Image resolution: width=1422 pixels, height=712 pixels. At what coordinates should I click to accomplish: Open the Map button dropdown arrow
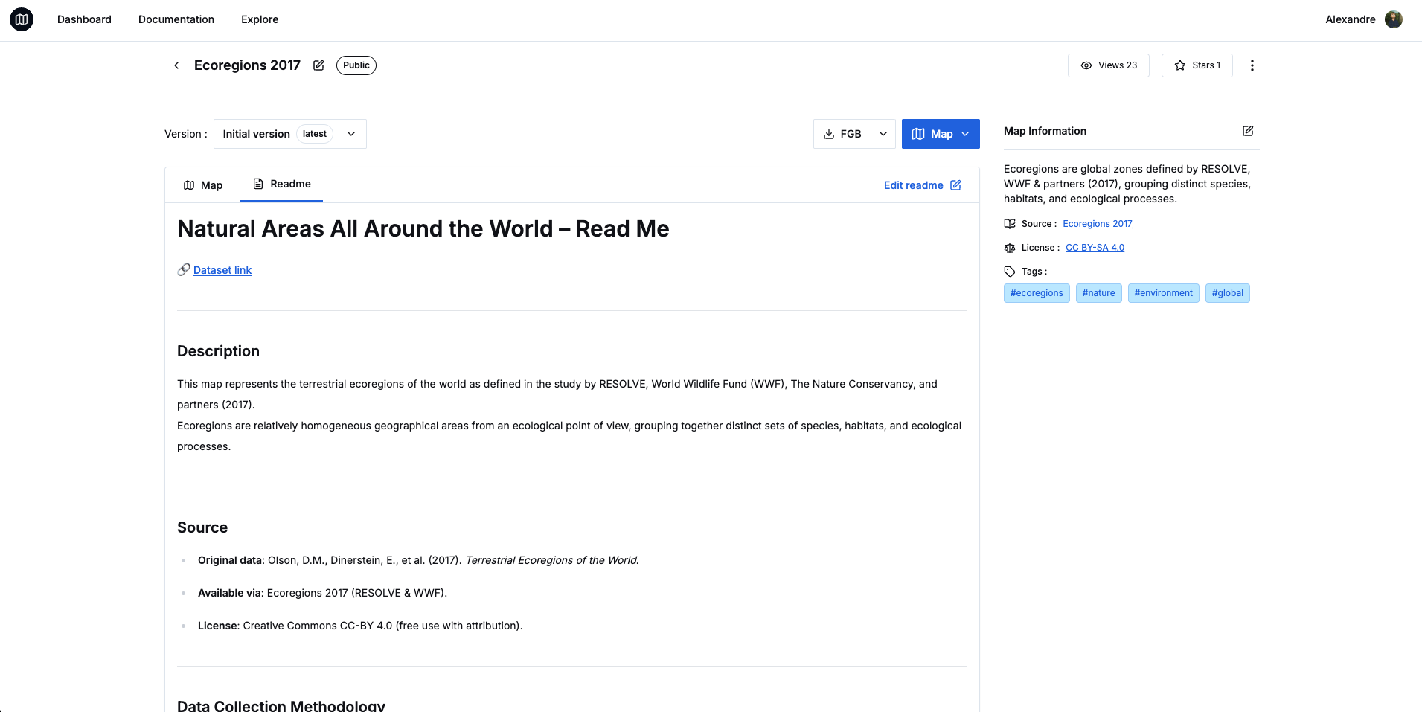tap(964, 134)
